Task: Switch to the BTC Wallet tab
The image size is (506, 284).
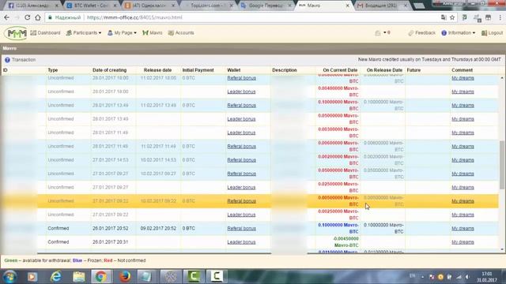Action: coord(91,6)
